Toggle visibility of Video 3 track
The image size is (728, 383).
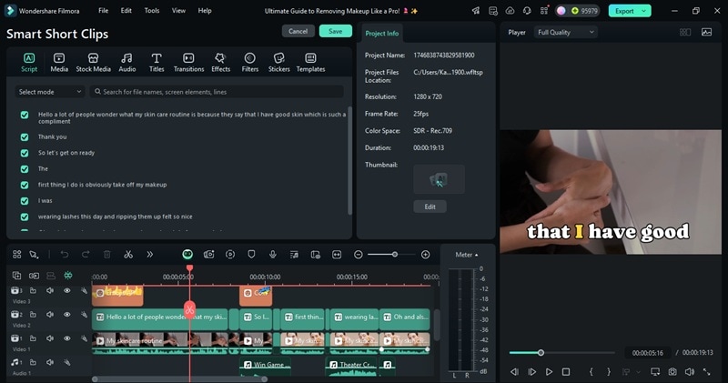(66, 290)
